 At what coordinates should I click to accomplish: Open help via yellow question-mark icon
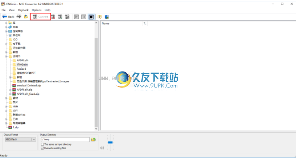(x=99, y=17)
